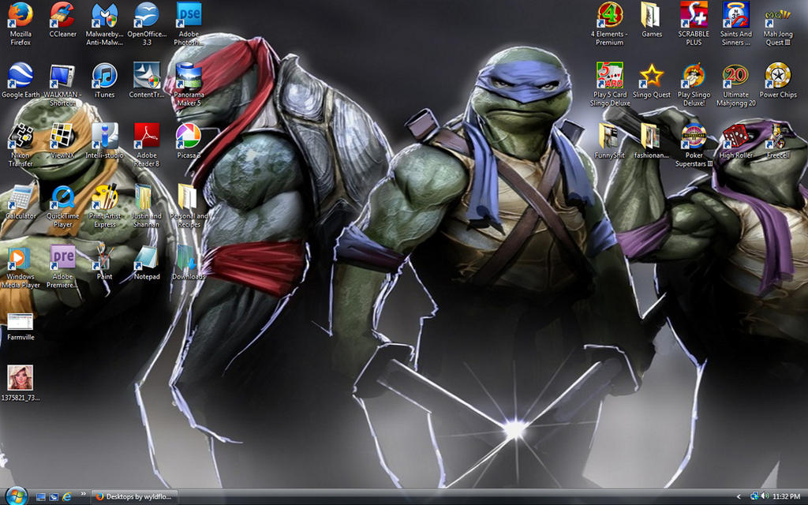Select the Panorama Maker 5 icon
Image resolution: width=808 pixels, height=505 pixels.
pos(189,76)
